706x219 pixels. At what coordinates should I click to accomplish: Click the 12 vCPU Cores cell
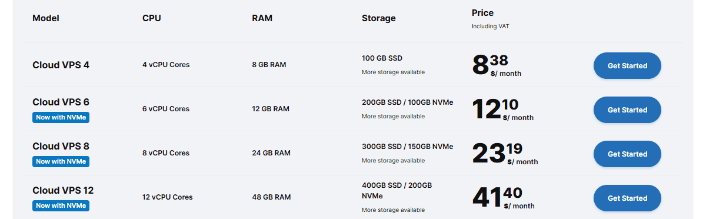pos(168,197)
